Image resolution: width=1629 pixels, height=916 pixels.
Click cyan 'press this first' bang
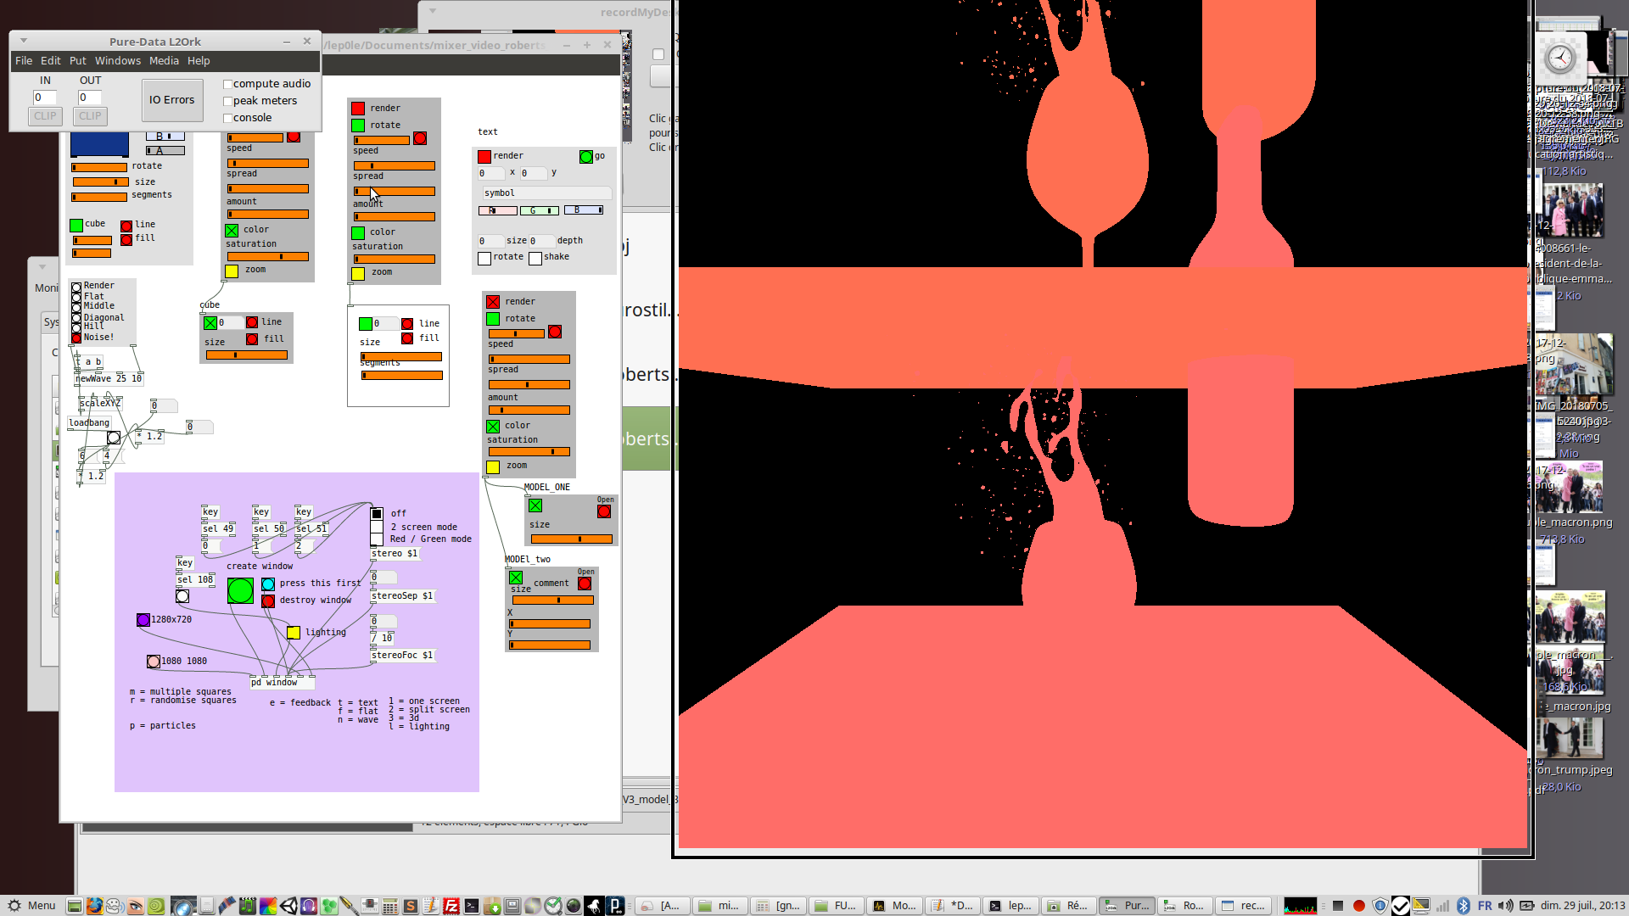(x=268, y=584)
